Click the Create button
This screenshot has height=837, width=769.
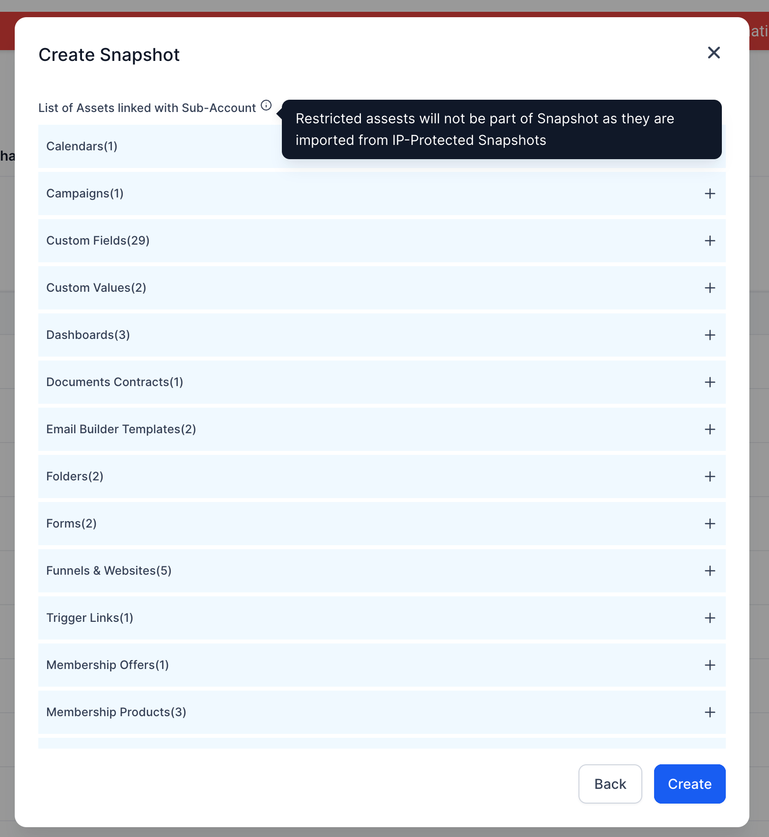[x=689, y=784]
